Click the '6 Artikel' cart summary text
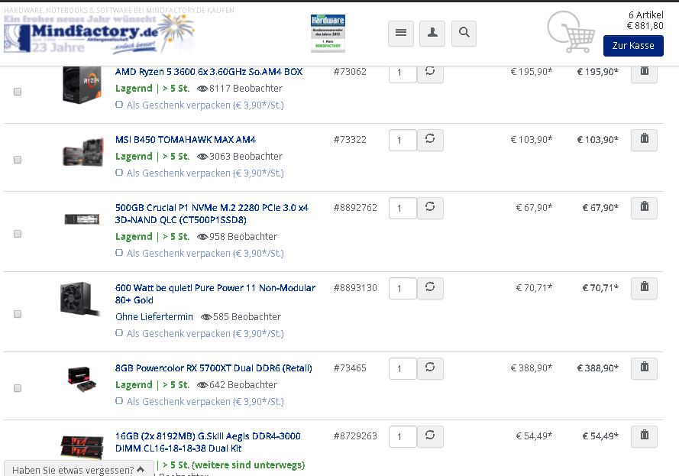The width and height of the screenshot is (679, 476). [x=645, y=15]
